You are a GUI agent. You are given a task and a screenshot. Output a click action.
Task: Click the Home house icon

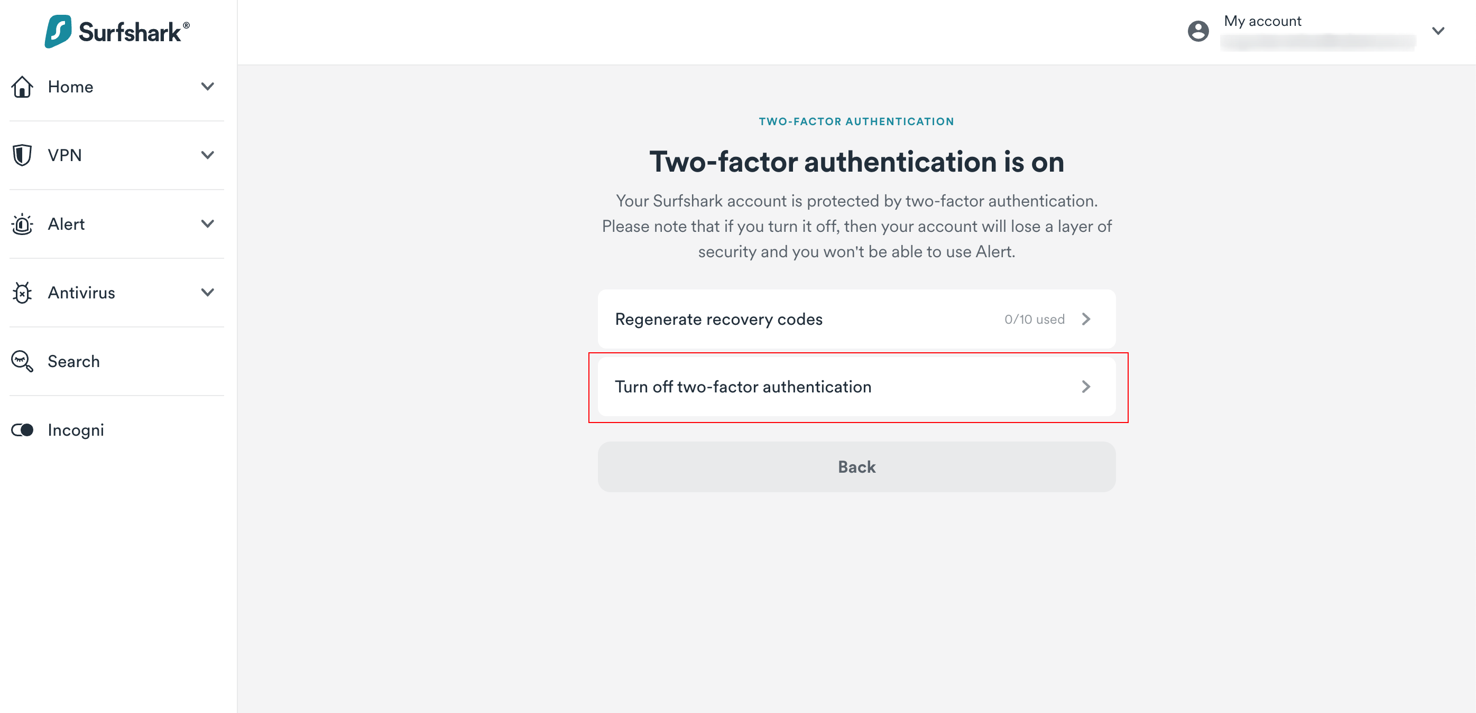click(22, 87)
